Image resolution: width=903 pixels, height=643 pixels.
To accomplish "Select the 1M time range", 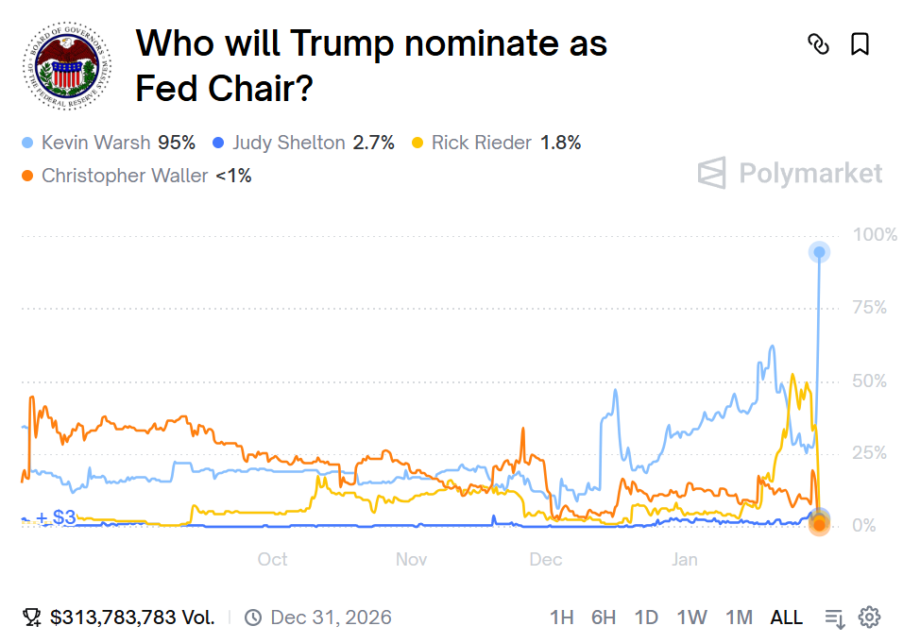I will 739,618.
